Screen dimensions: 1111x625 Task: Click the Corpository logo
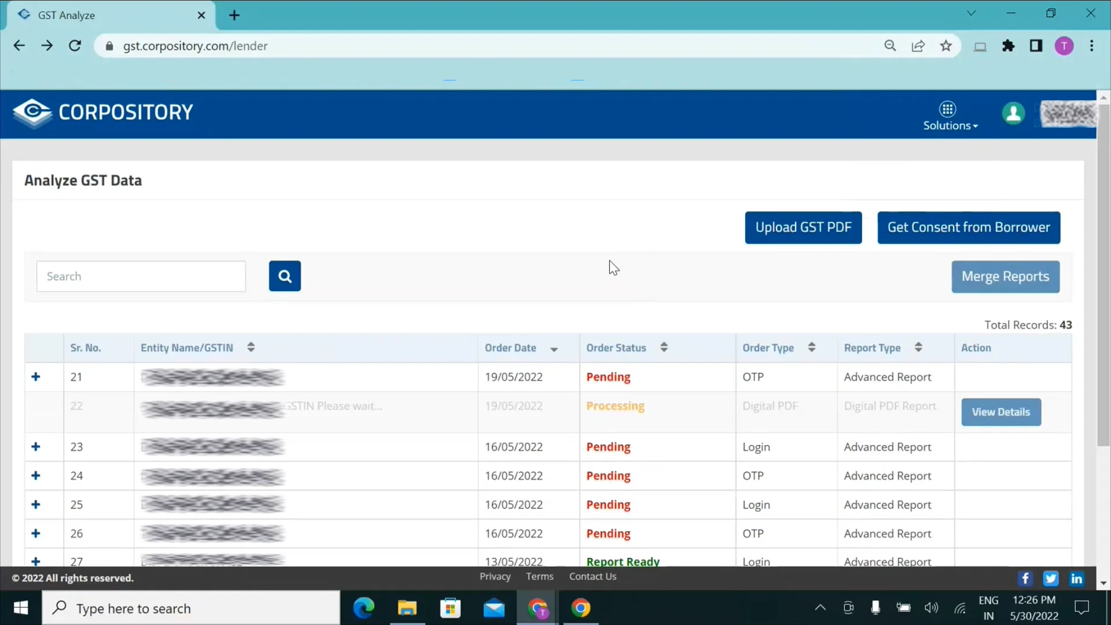[103, 112]
